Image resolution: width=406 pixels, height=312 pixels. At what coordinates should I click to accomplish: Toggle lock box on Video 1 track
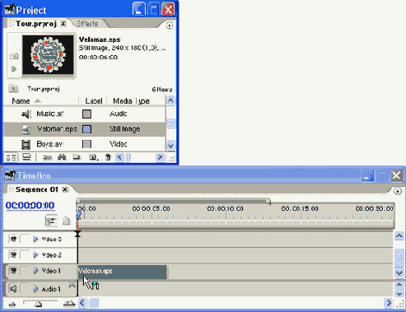click(25, 271)
